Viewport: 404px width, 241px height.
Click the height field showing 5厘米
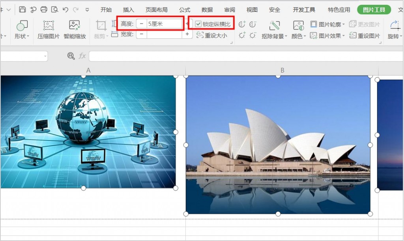point(165,24)
